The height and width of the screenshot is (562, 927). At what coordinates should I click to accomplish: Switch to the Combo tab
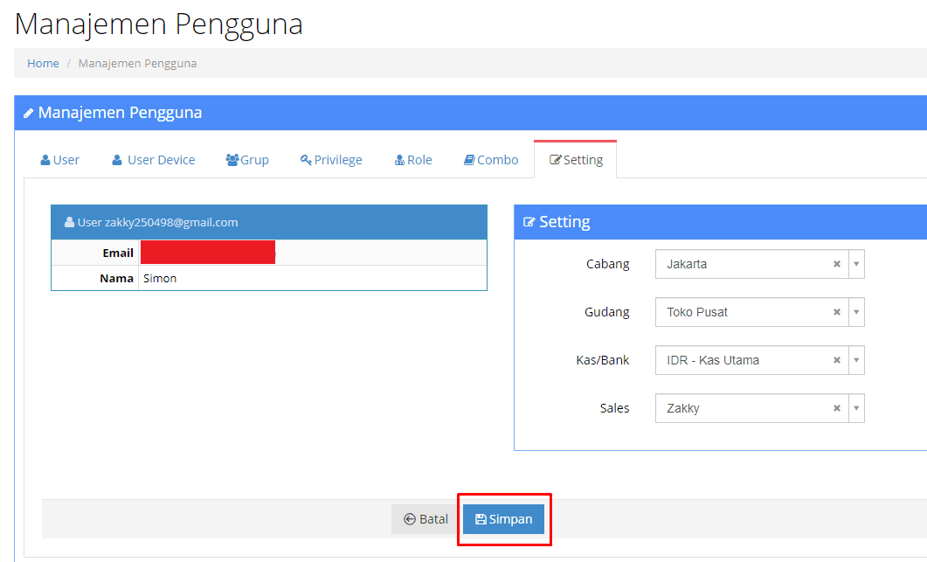(491, 160)
